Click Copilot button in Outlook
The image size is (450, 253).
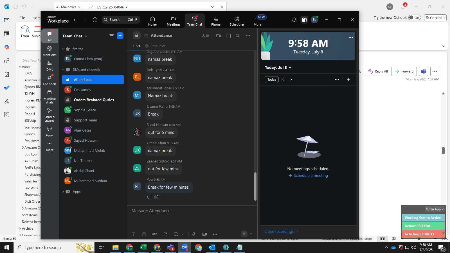[435, 18]
